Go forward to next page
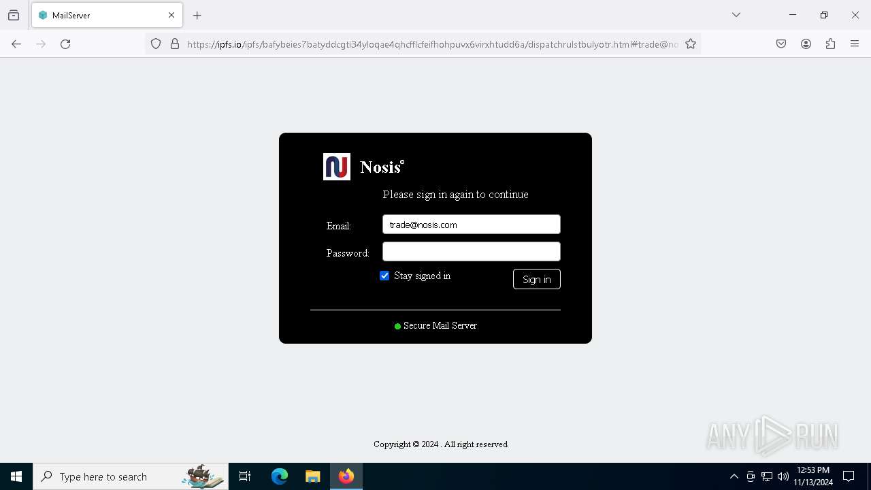 click(x=41, y=44)
